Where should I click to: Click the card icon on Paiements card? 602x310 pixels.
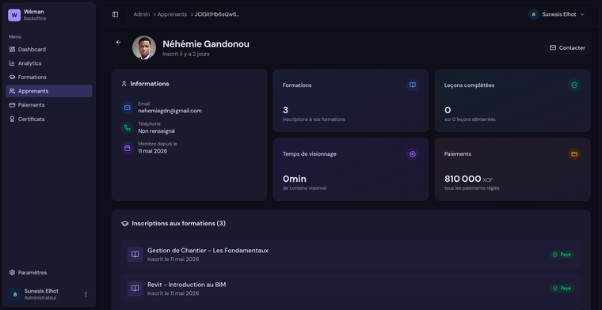(574, 154)
